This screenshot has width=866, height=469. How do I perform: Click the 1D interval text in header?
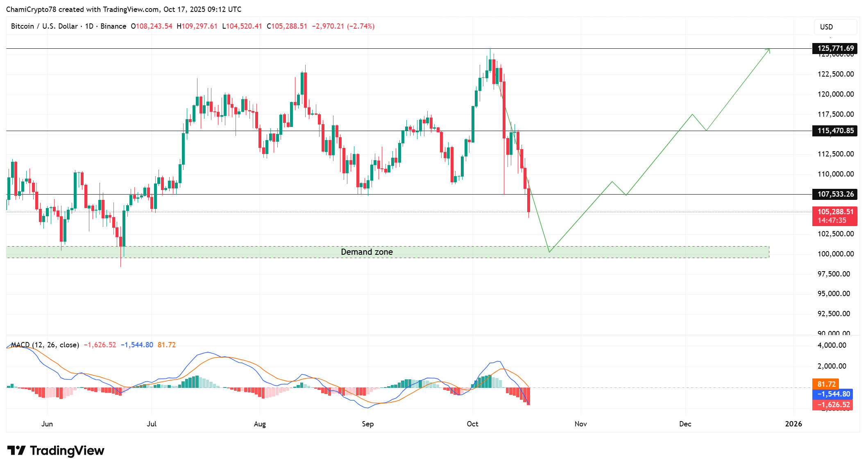(x=89, y=26)
